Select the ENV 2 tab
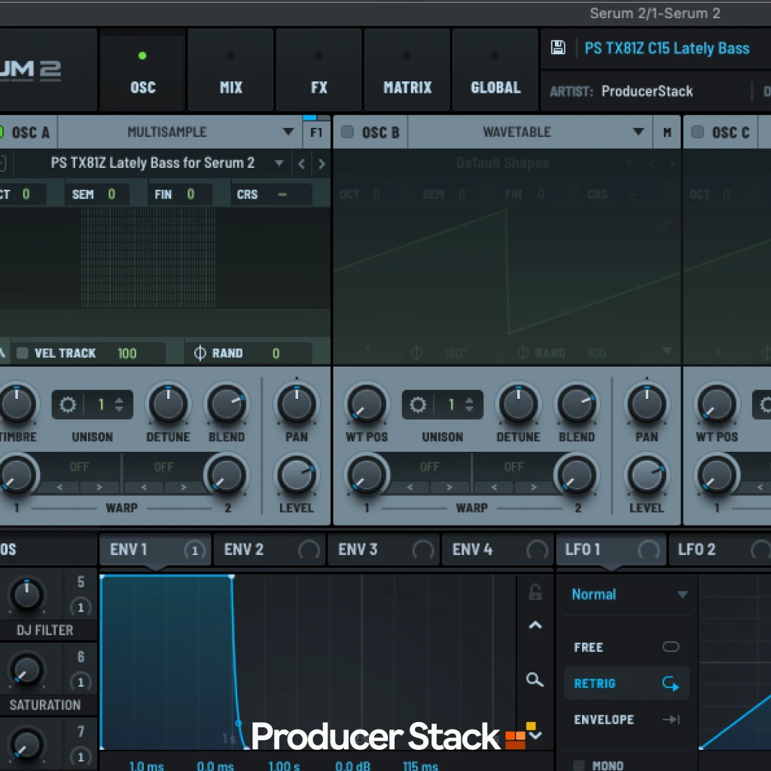The height and width of the screenshot is (771, 771). [x=269, y=549]
